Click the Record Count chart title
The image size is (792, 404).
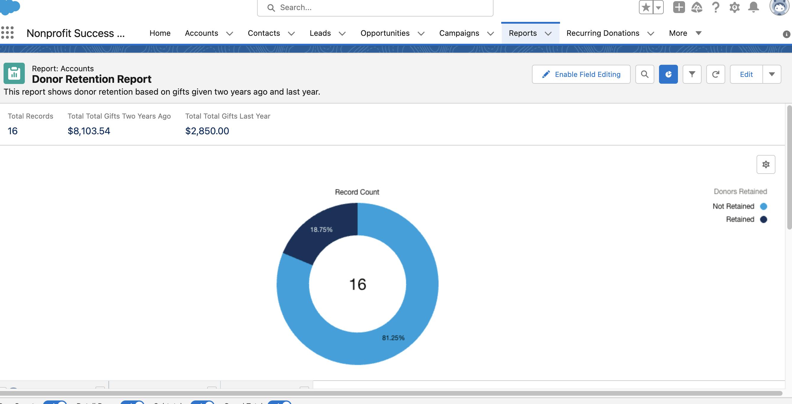[357, 192]
